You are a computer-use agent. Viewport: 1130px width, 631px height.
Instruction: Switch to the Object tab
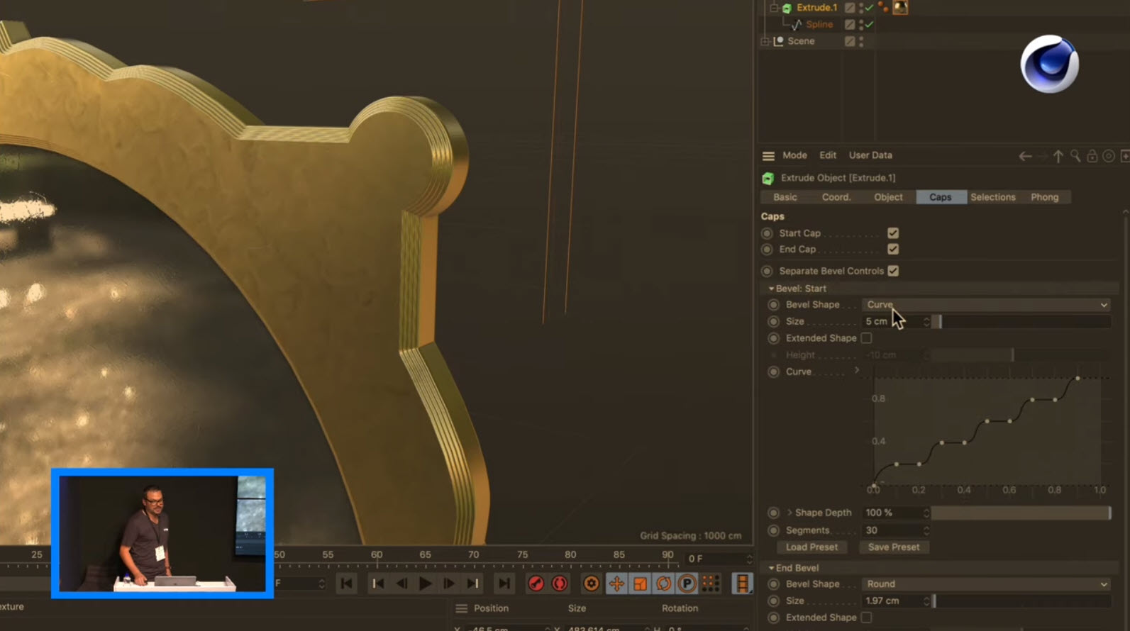coord(888,197)
